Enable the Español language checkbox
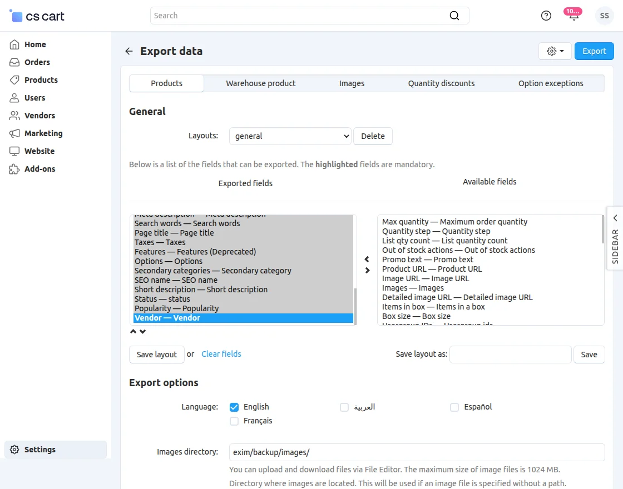The image size is (623, 489). point(454,407)
